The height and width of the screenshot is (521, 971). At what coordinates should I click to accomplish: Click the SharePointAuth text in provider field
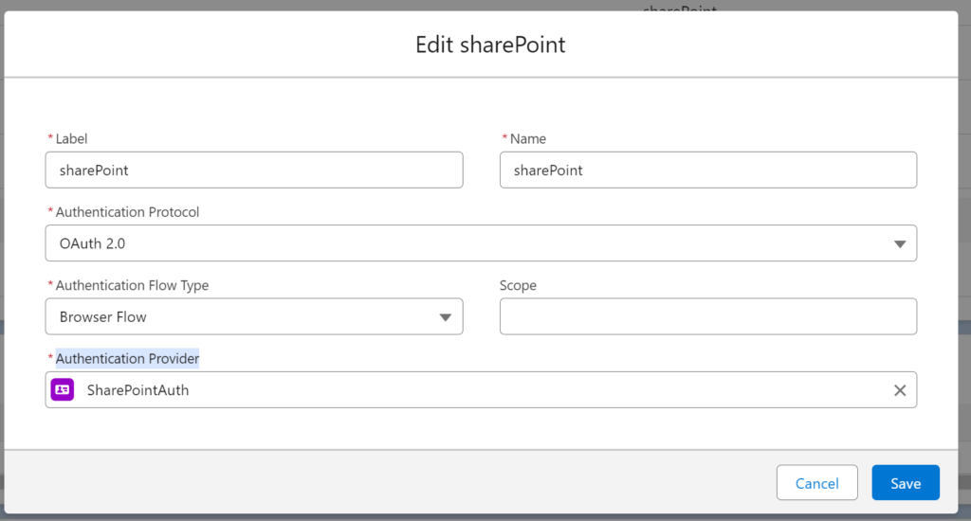(138, 390)
